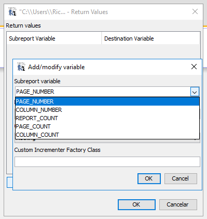Select the PAGE_COUNT list entry

tap(107, 126)
